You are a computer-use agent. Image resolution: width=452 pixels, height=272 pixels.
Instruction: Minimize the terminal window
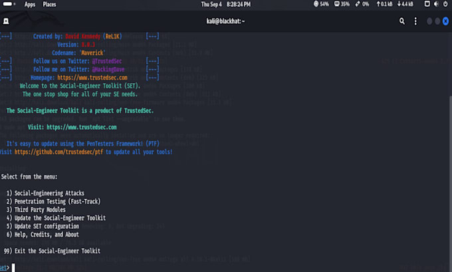(429, 21)
